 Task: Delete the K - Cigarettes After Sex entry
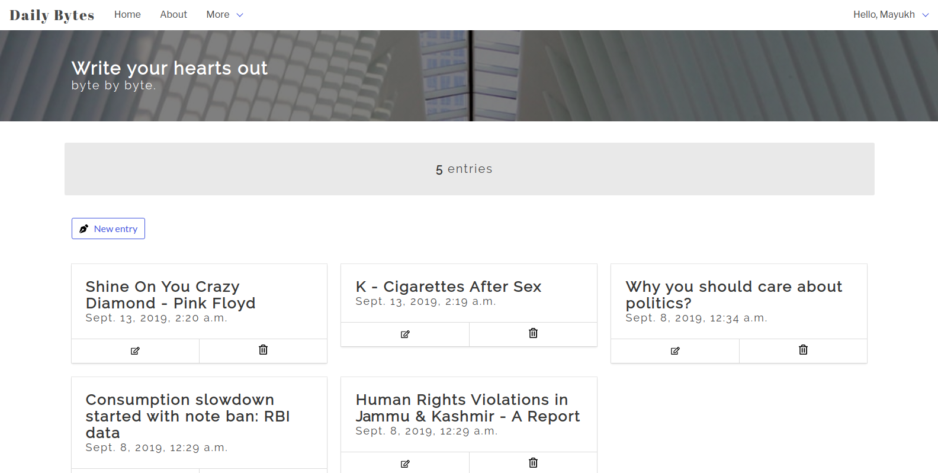coord(533,334)
